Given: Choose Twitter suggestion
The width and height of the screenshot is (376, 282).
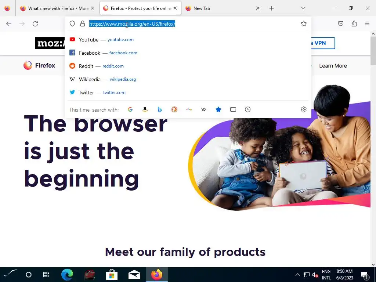Looking at the screenshot, I should 188,92.
